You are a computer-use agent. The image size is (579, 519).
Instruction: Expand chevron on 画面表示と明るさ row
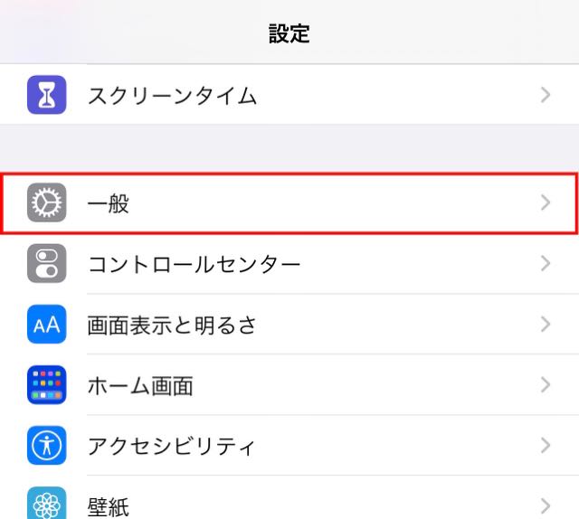coord(546,324)
